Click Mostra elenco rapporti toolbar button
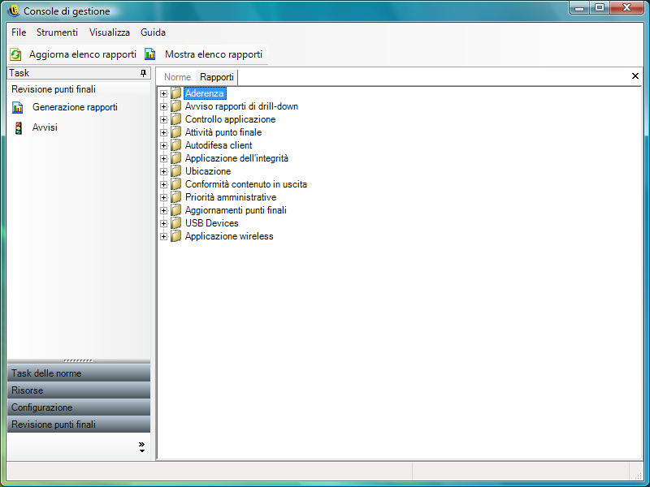 pyautogui.click(x=205, y=54)
